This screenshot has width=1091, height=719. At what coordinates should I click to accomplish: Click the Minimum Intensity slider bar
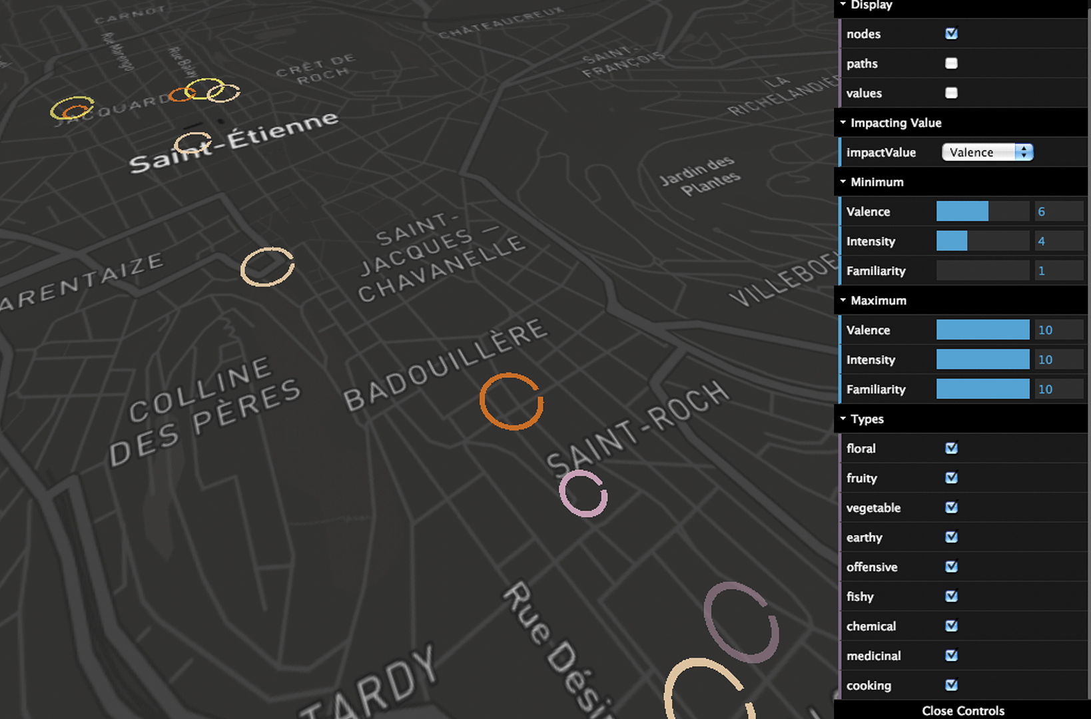(x=982, y=241)
